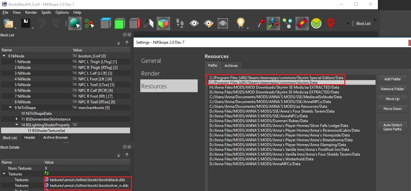Click the Undo arrow icon

[42, 24]
